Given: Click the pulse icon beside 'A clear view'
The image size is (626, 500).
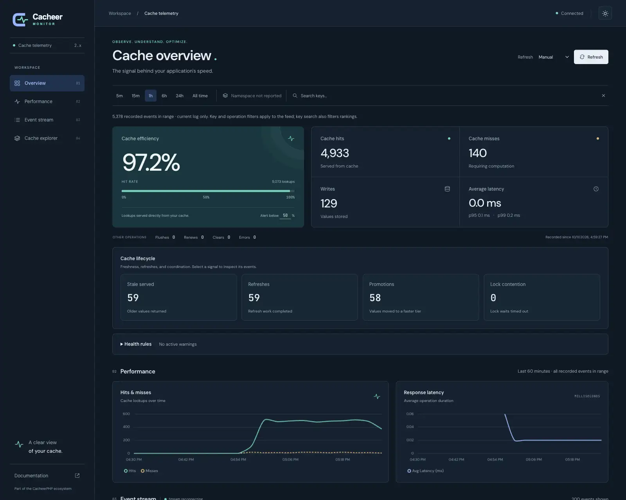Looking at the screenshot, I should click(x=19, y=445).
